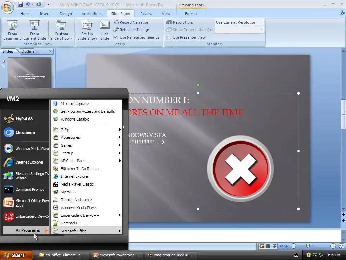Launch Media Player Classic
Screen dimensions: 346x260
(87, 184)
